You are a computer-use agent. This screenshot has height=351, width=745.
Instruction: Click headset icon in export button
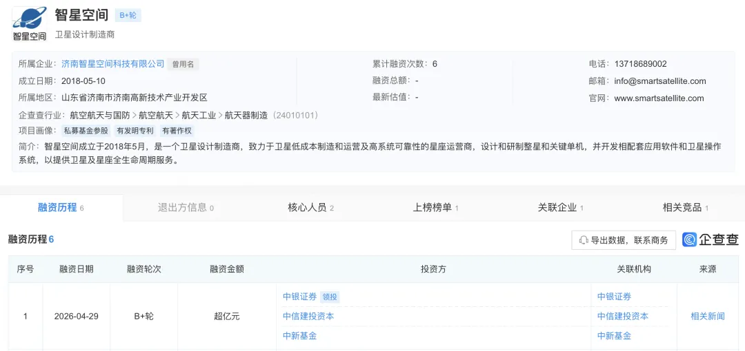(584, 240)
